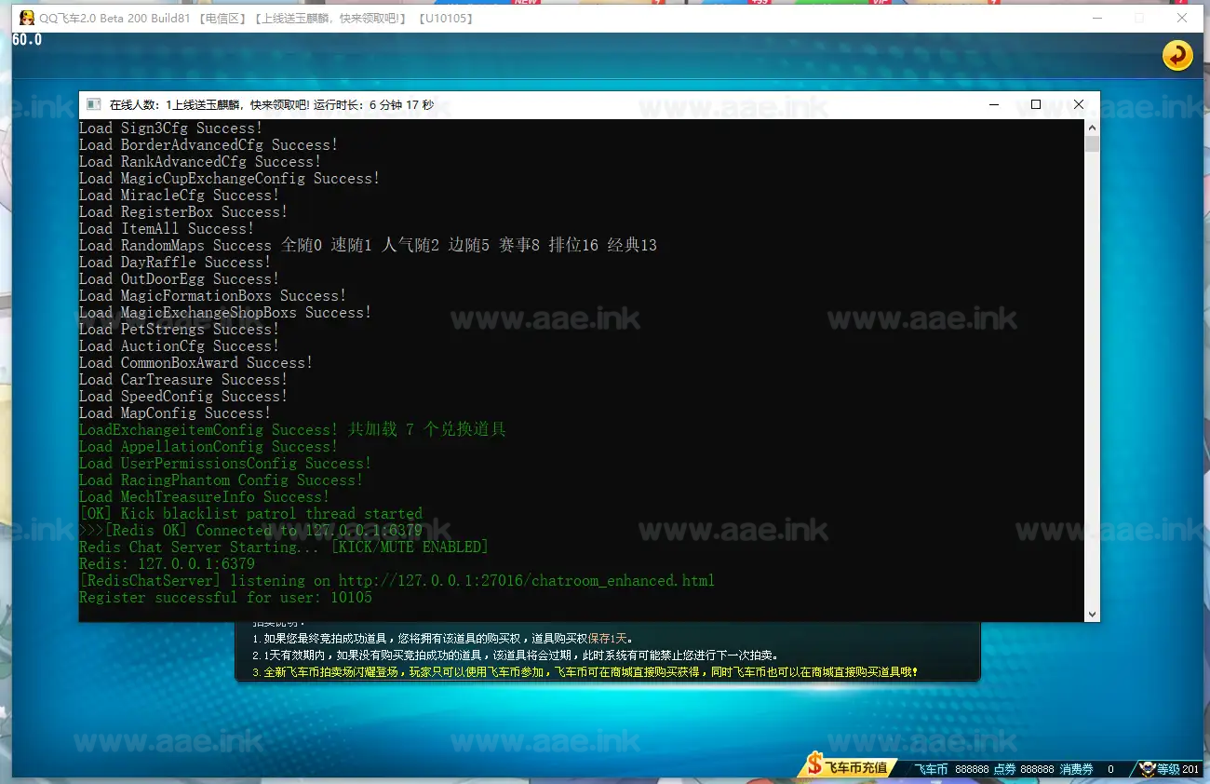This screenshot has height=784, width=1210.
Task: Click the line 'Load MagicExchangeShopBoxs Success!'
Action: (x=225, y=313)
